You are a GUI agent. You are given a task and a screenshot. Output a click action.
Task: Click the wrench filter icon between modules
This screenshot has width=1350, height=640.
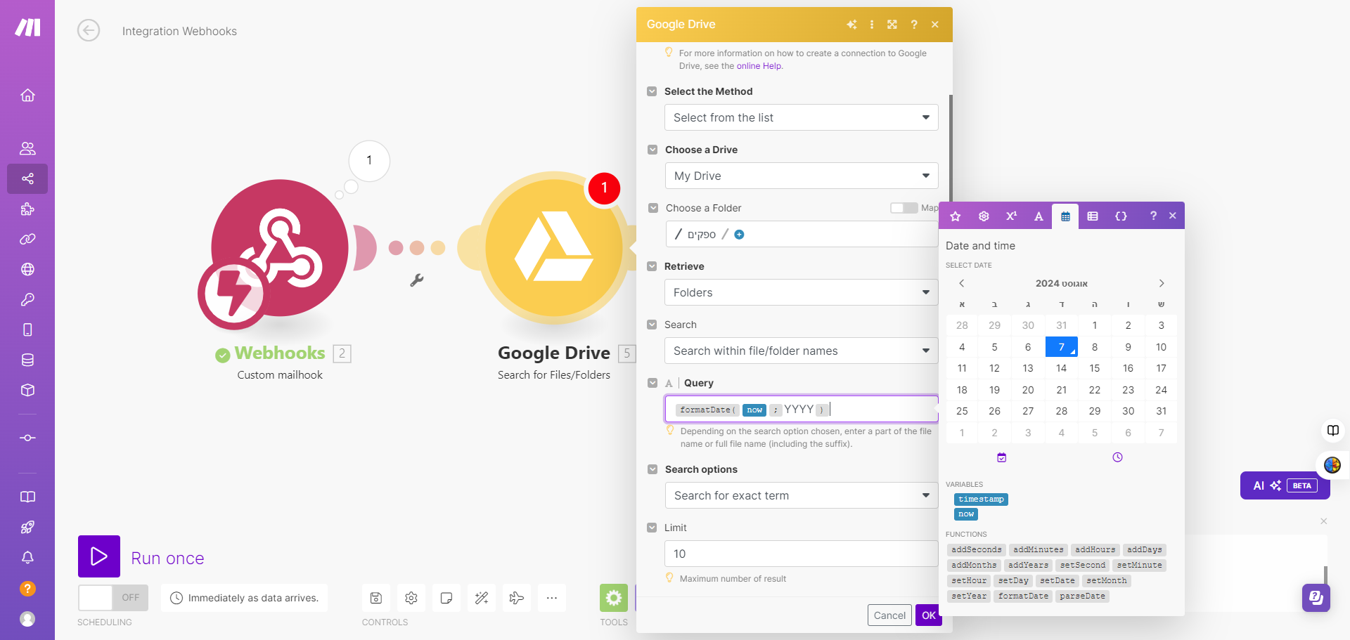417,280
